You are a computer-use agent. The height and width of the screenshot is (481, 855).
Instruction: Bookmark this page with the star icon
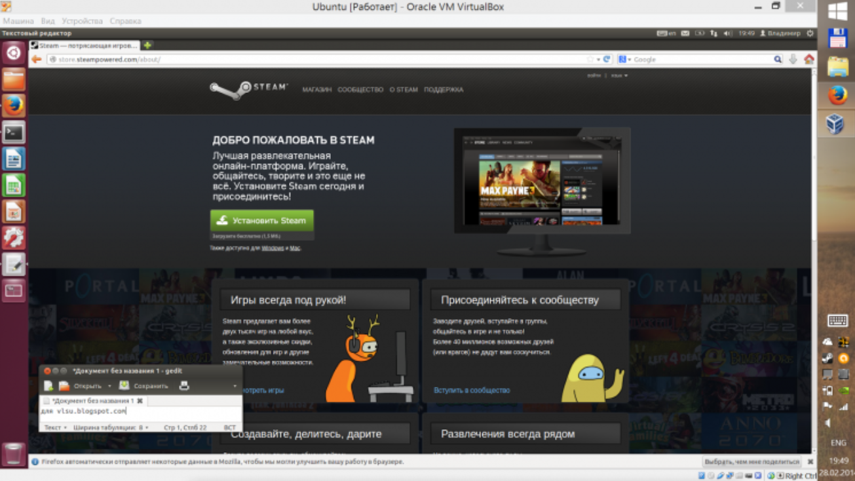click(590, 59)
